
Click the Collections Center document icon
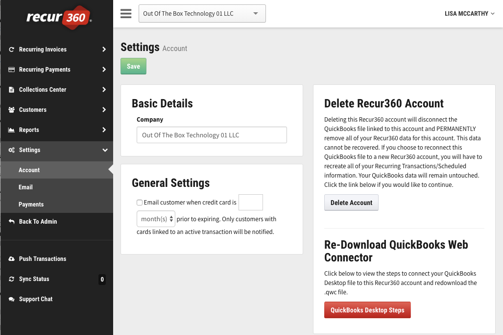pos(12,90)
